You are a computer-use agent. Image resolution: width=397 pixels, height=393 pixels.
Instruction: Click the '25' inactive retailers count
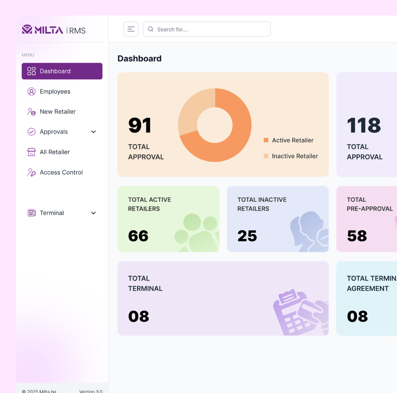pyautogui.click(x=247, y=236)
